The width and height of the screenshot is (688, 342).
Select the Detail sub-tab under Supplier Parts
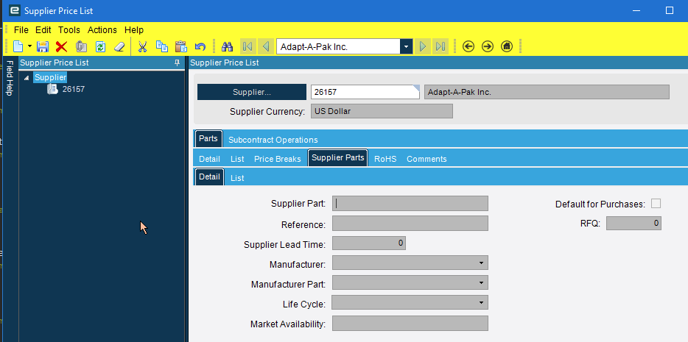click(x=209, y=177)
